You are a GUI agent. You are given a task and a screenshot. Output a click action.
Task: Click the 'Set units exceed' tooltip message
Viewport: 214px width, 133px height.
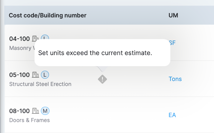pos(95,53)
